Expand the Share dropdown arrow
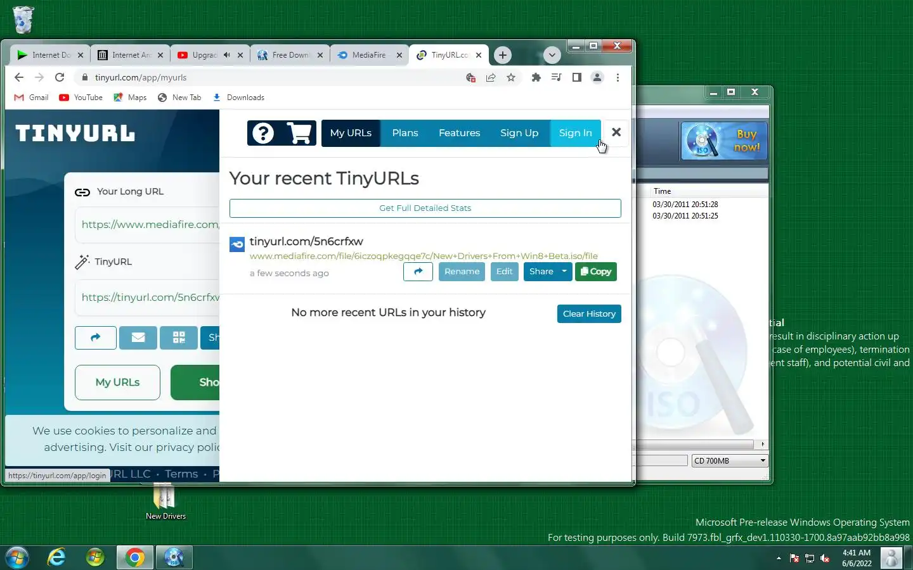Image resolution: width=913 pixels, height=570 pixels. [x=564, y=272]
